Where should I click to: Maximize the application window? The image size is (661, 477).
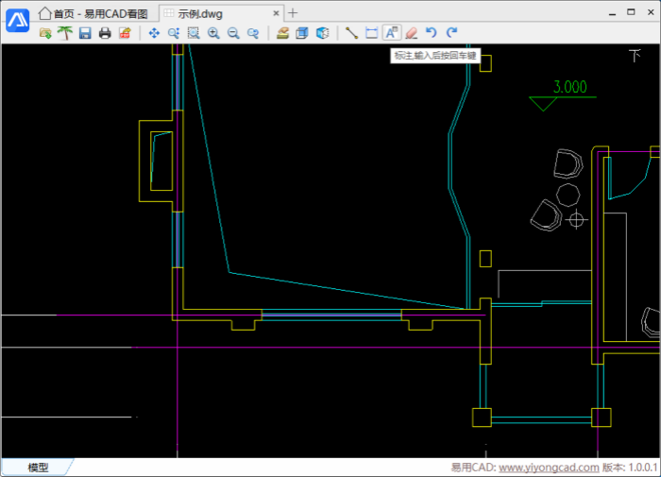[x=631, y=12]
